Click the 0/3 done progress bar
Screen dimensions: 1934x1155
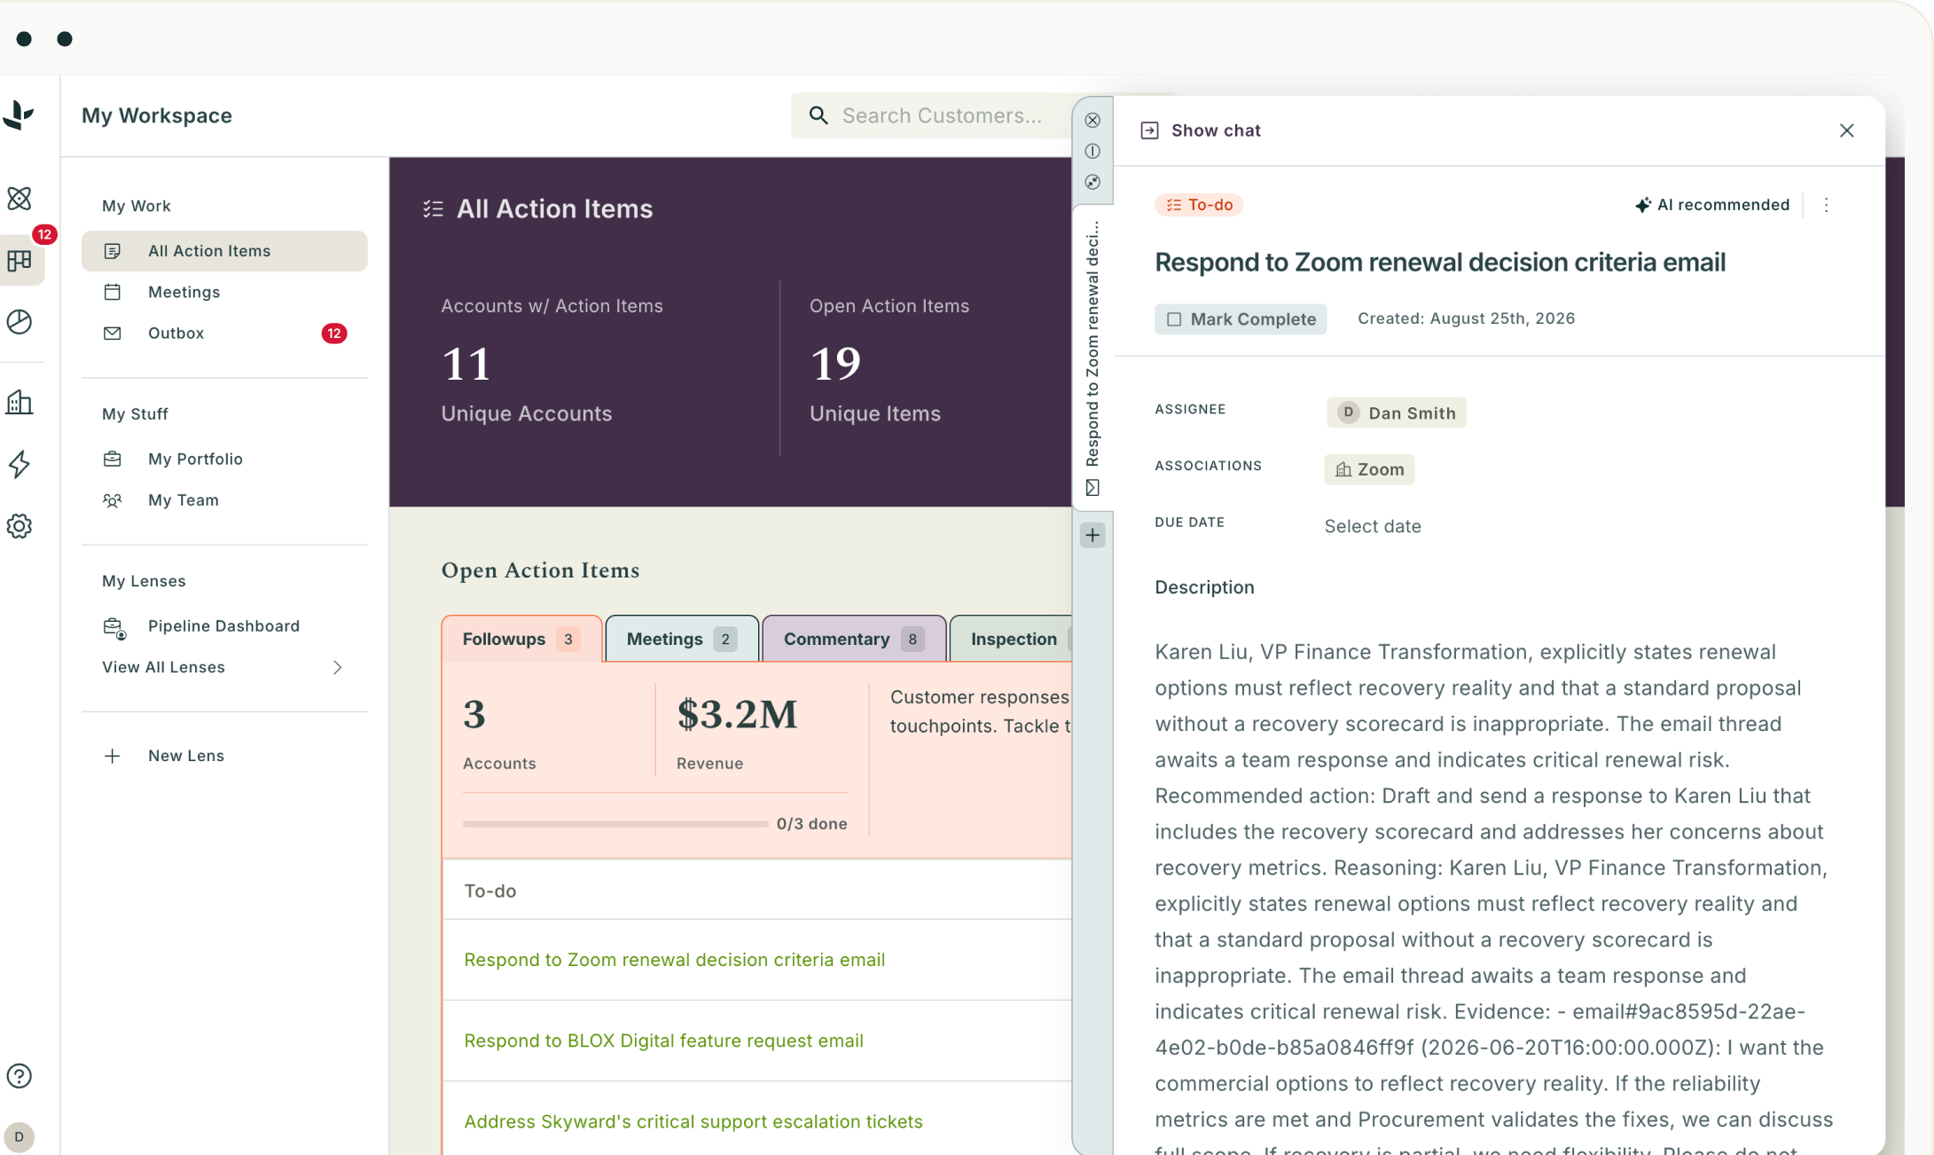[x=615, y=824]
